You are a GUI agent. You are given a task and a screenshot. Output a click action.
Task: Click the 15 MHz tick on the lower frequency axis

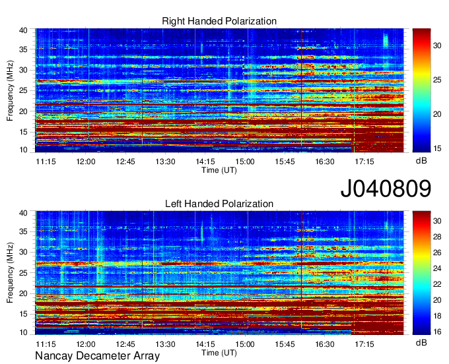(23, 314)
